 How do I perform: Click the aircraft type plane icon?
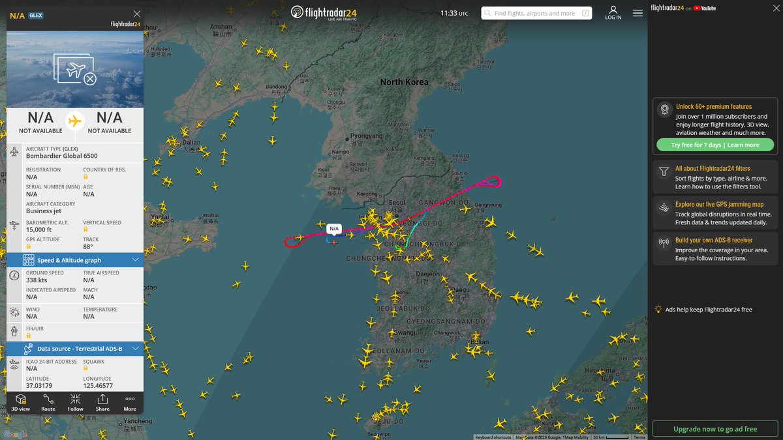pyautogui.click(x=14, y=152)
